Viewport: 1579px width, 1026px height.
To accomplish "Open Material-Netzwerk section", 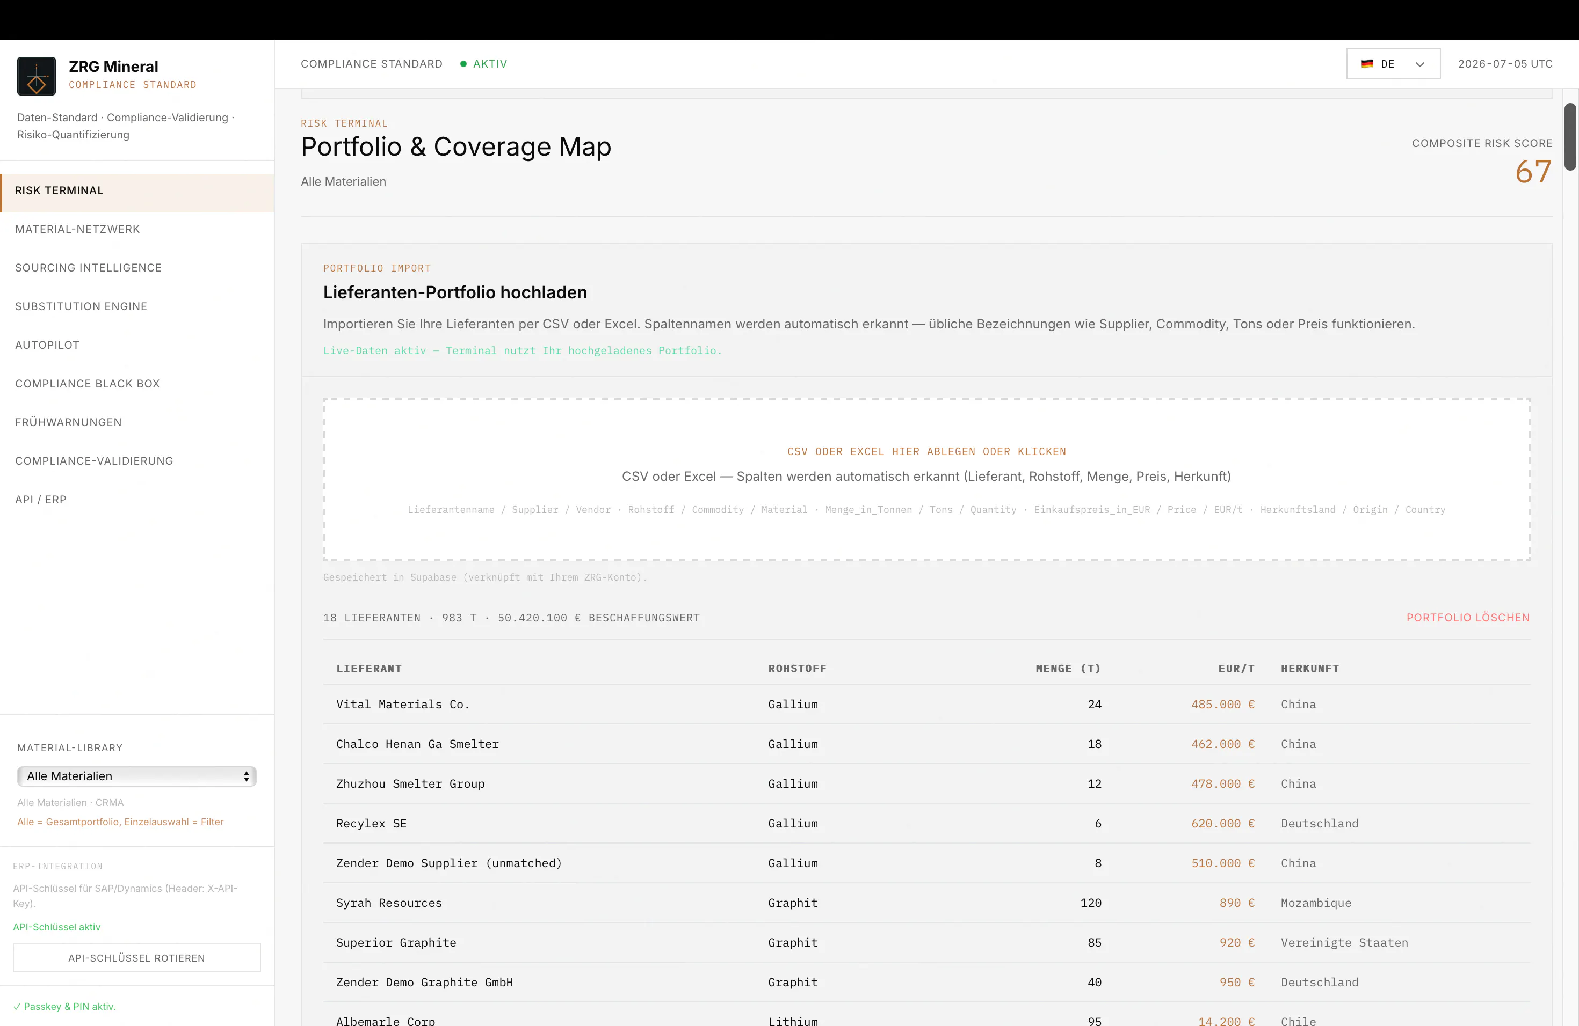I will click(x=137, y=229).
